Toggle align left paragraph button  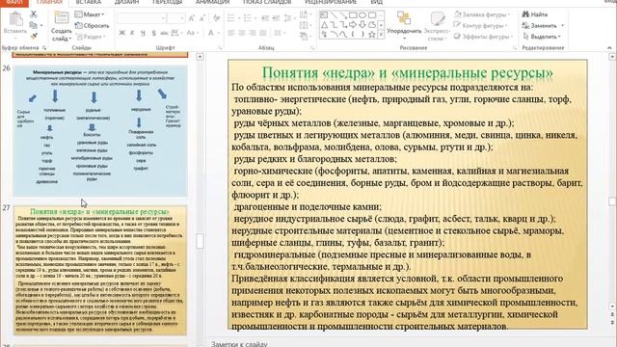click(231, 33)
